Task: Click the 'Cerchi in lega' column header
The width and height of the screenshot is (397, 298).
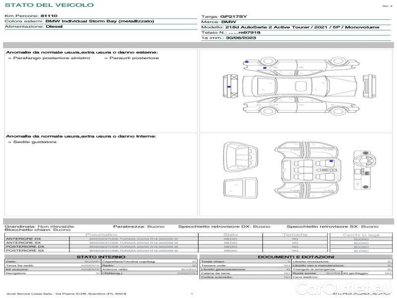Action: (361, 234)
